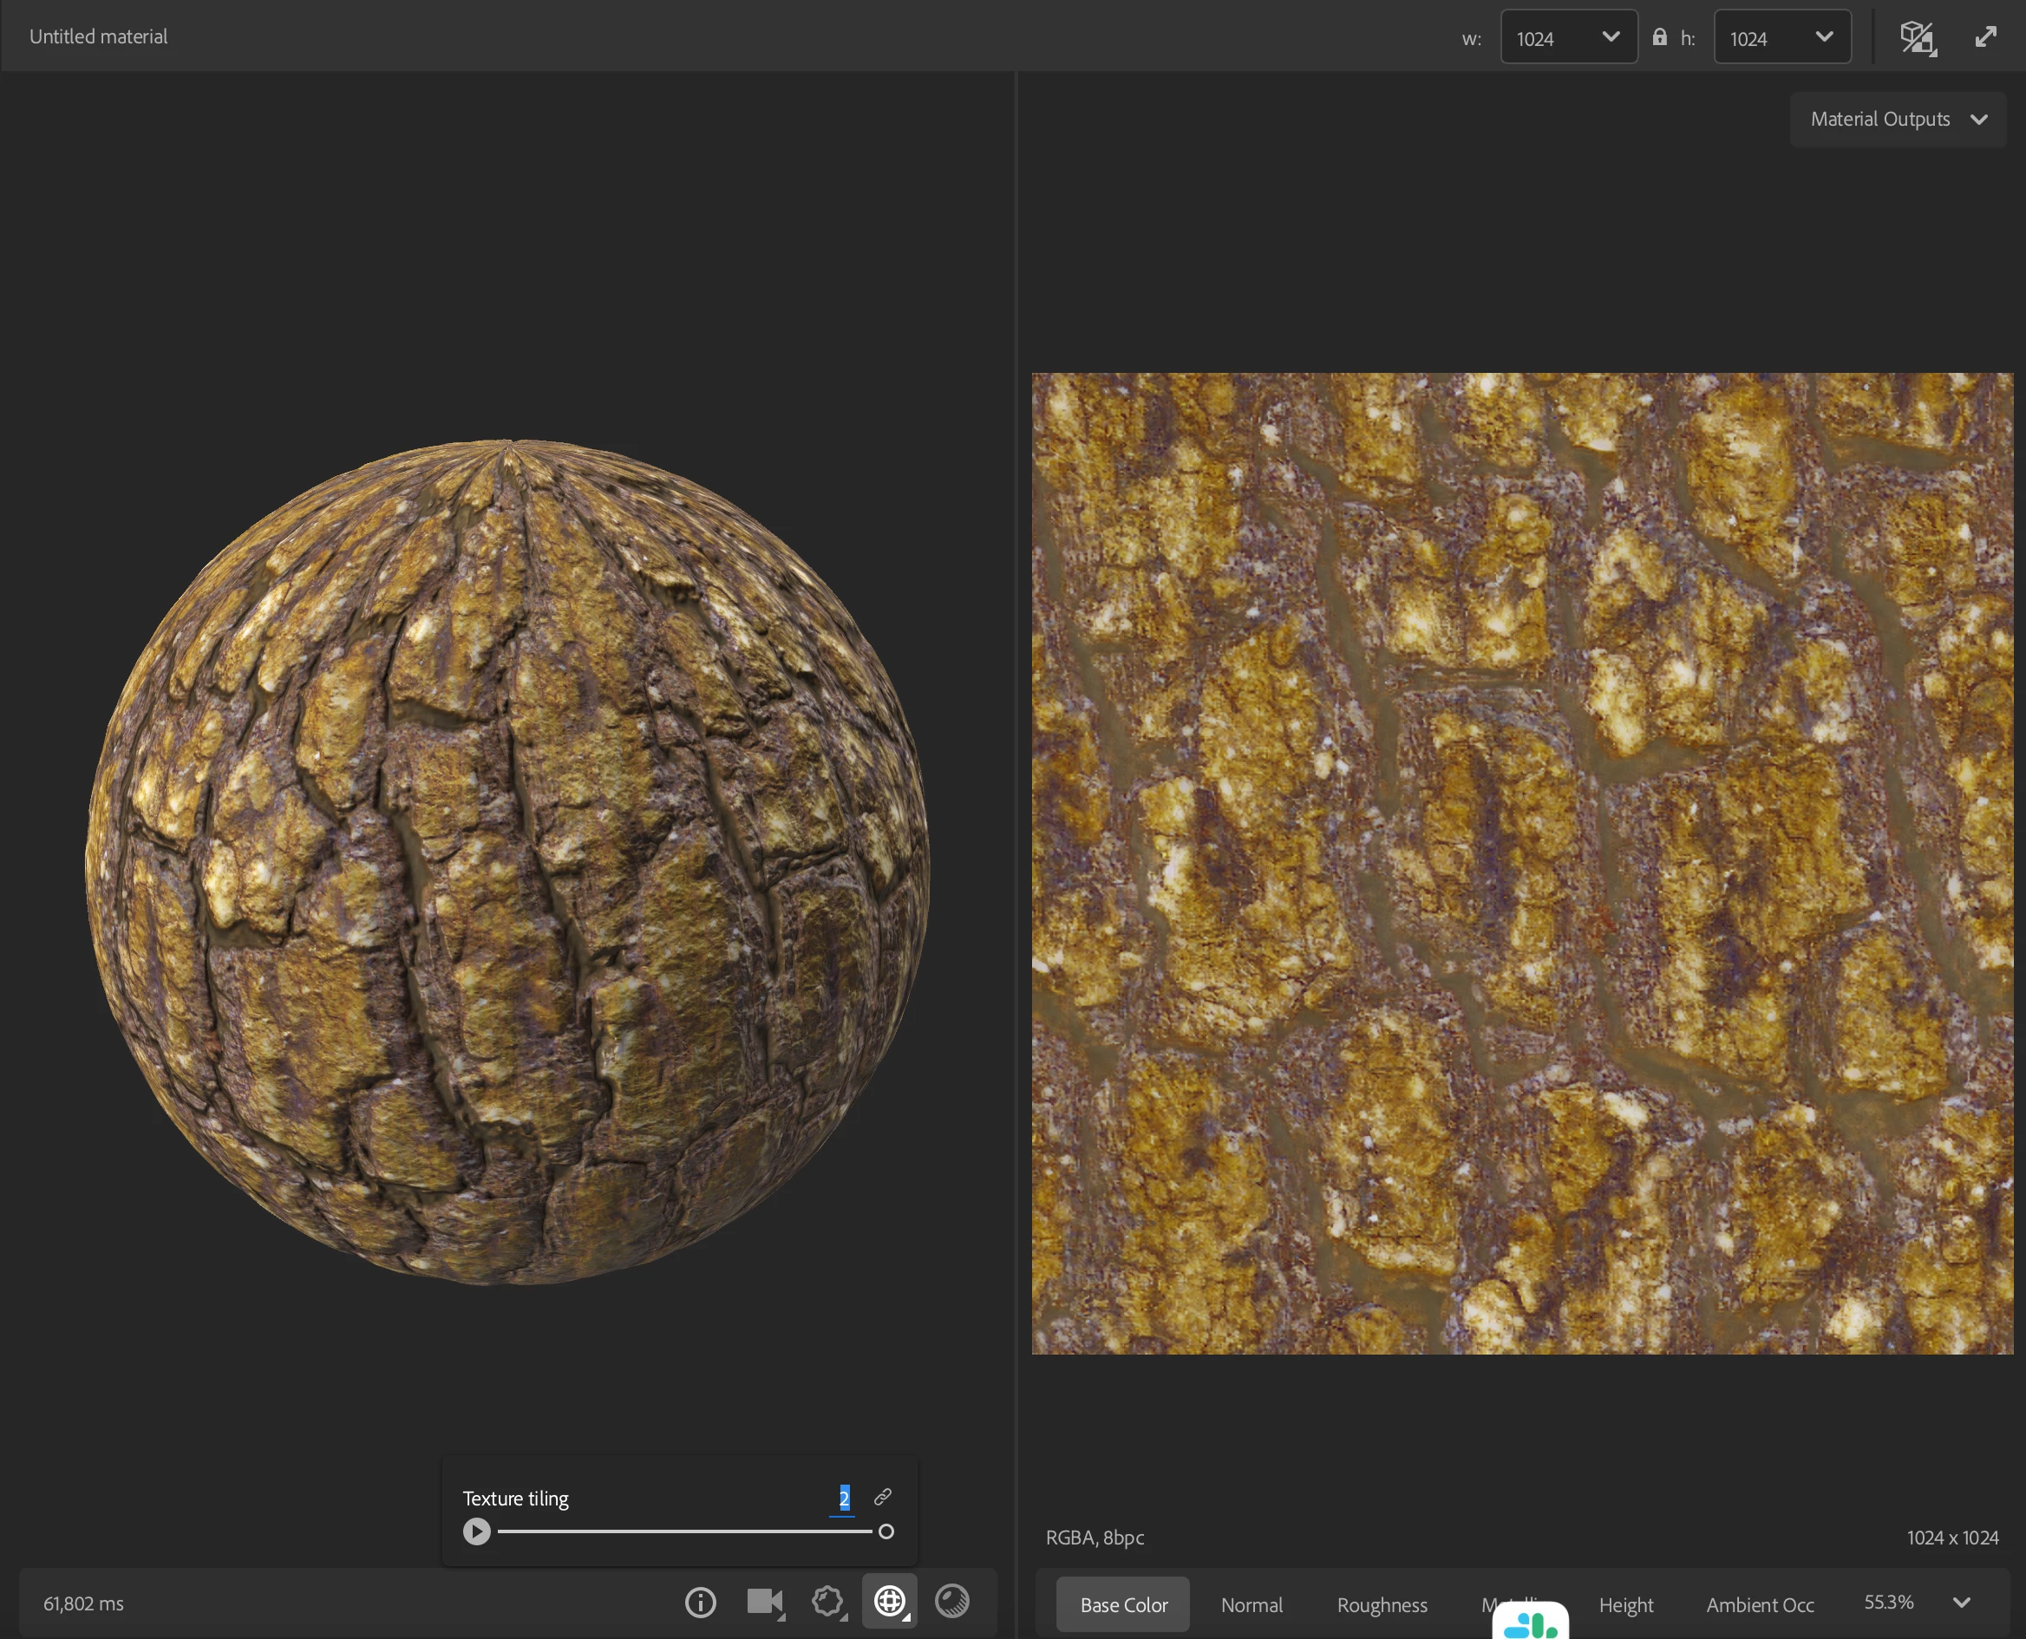This screenshot has height=1639, width=2026.
Task: Play the texture tiling animation
Action: pyautogui.click(x=477, y=1531)
